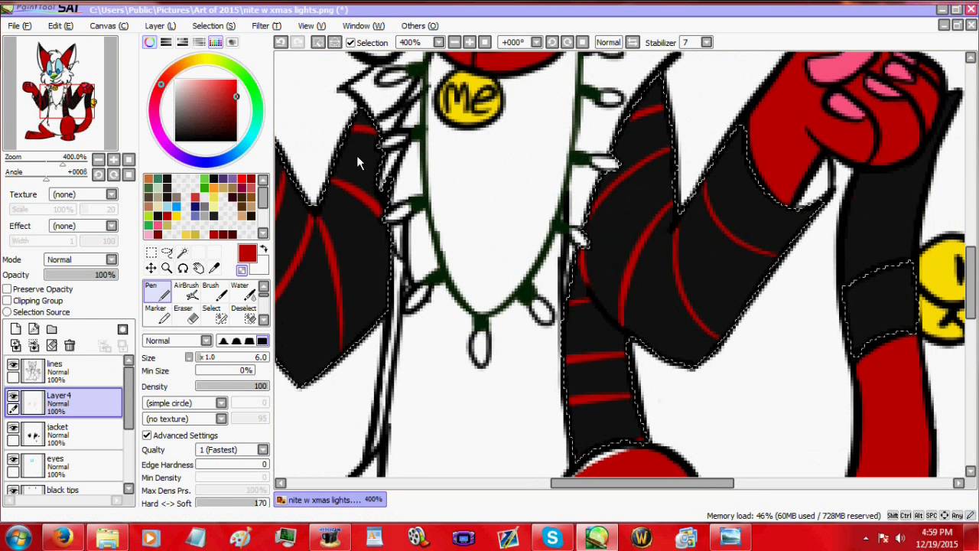
Task: Activate the Hand pan tool
Action: tap(199, 268)
